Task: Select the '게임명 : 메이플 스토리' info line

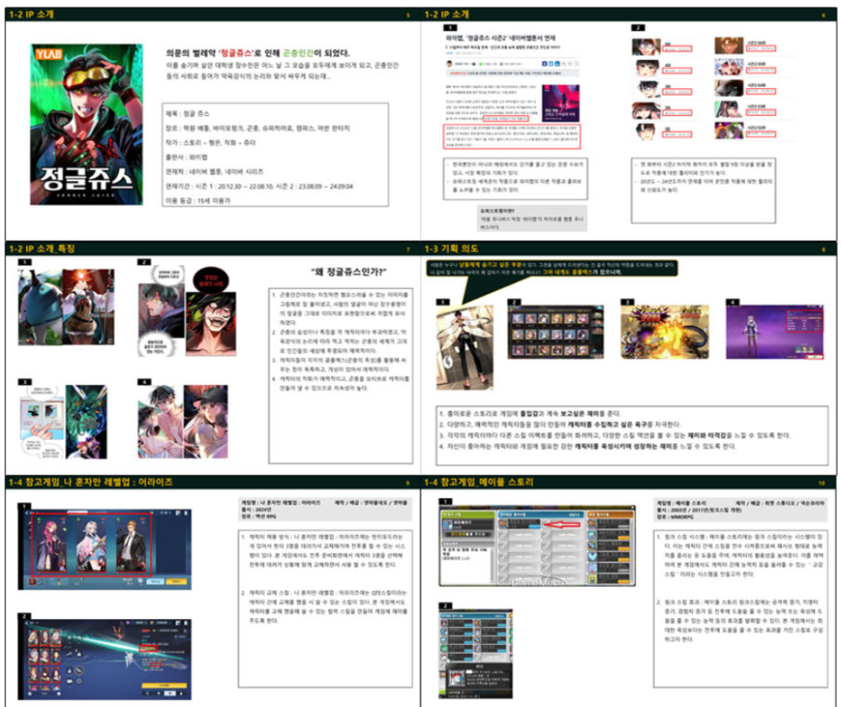Action: coord(681,503)
